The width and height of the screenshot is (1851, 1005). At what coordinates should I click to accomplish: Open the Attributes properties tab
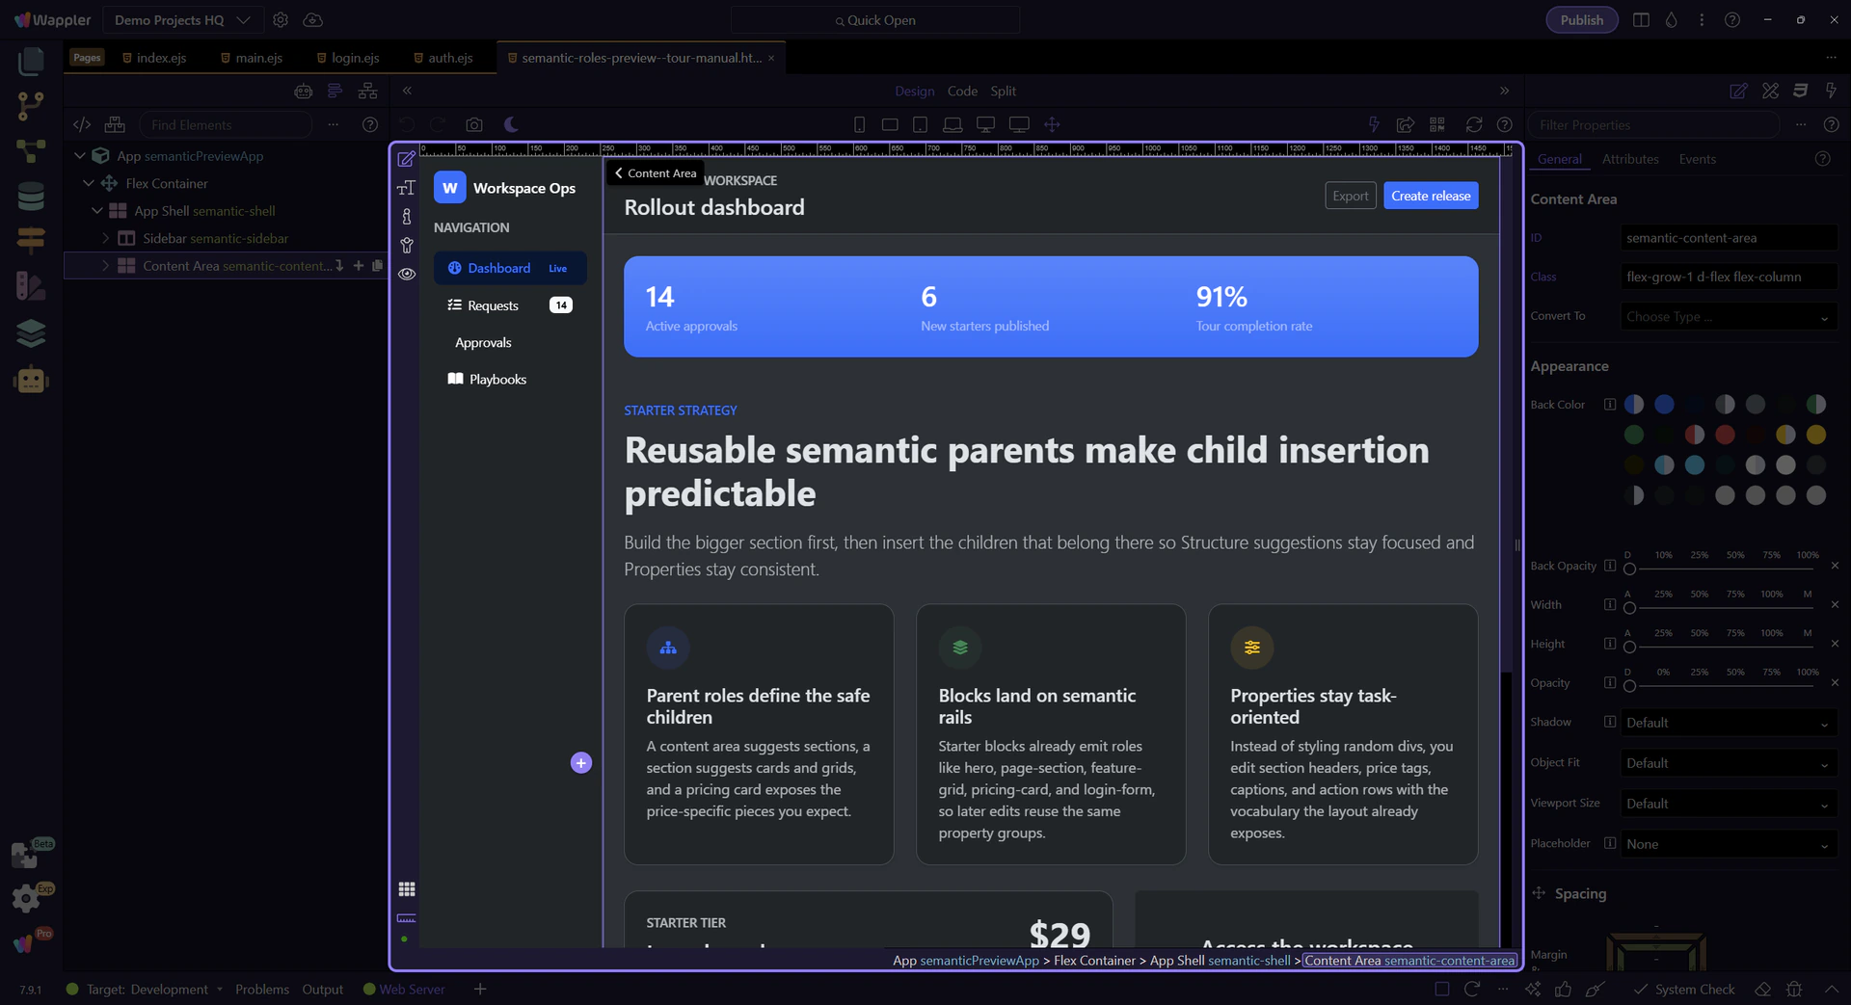(x=1629, y=159)
